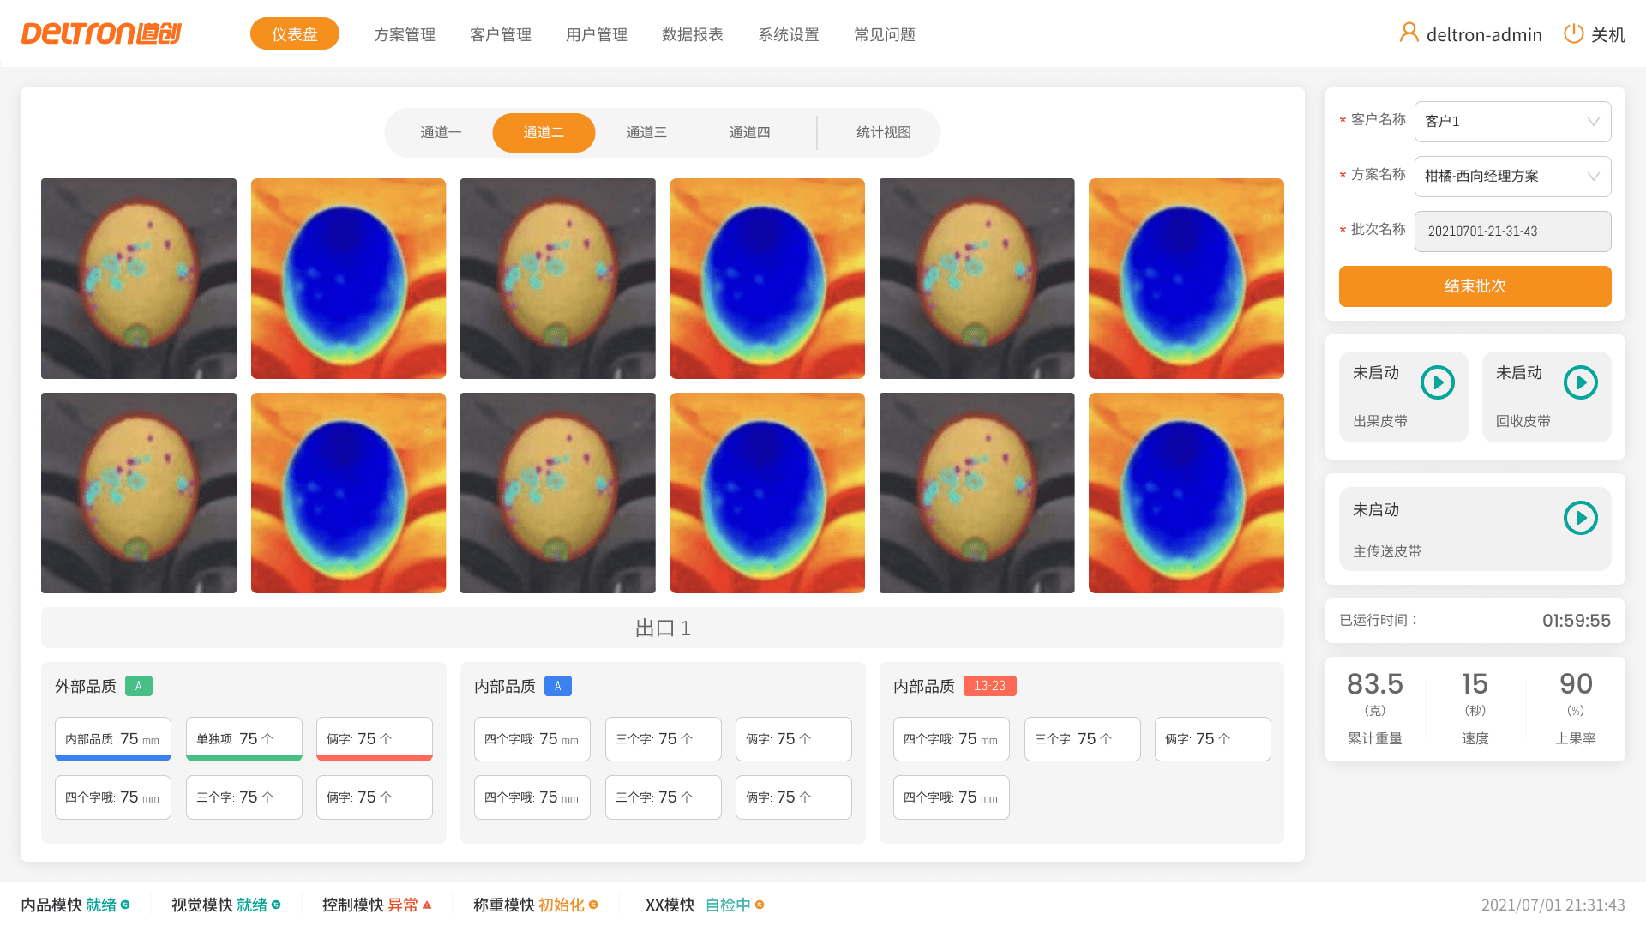Viewport: 1646px width, 926px height.
Task: Click the 关机 power icon
Action: [x=1573, y=33]
